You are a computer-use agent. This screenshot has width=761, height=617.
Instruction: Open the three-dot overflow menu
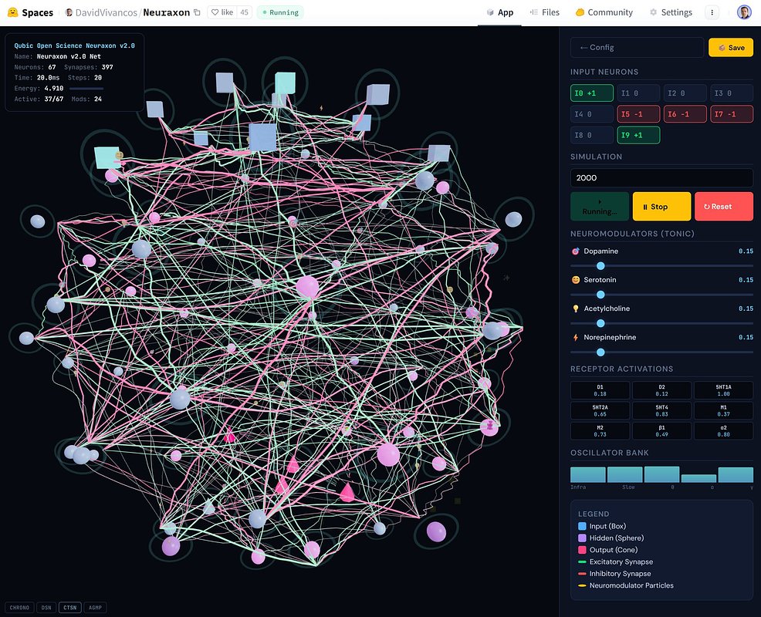point(712,12)
